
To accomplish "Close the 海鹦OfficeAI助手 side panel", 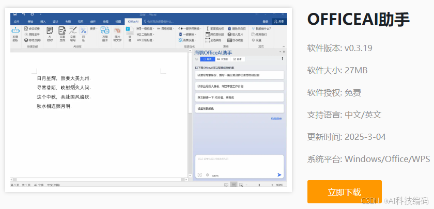I will [x=284, y=52].
